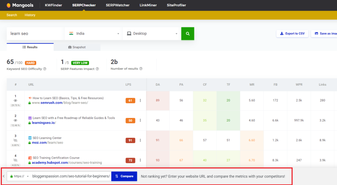Toggle eye icon for result 1 semrush
Image resolution: width=337 pixels, height=185 pixels.
(15, 100)
